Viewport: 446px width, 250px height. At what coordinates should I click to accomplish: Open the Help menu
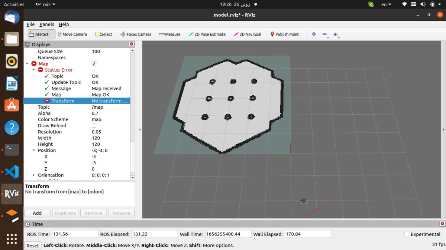(x=64, y=24)
